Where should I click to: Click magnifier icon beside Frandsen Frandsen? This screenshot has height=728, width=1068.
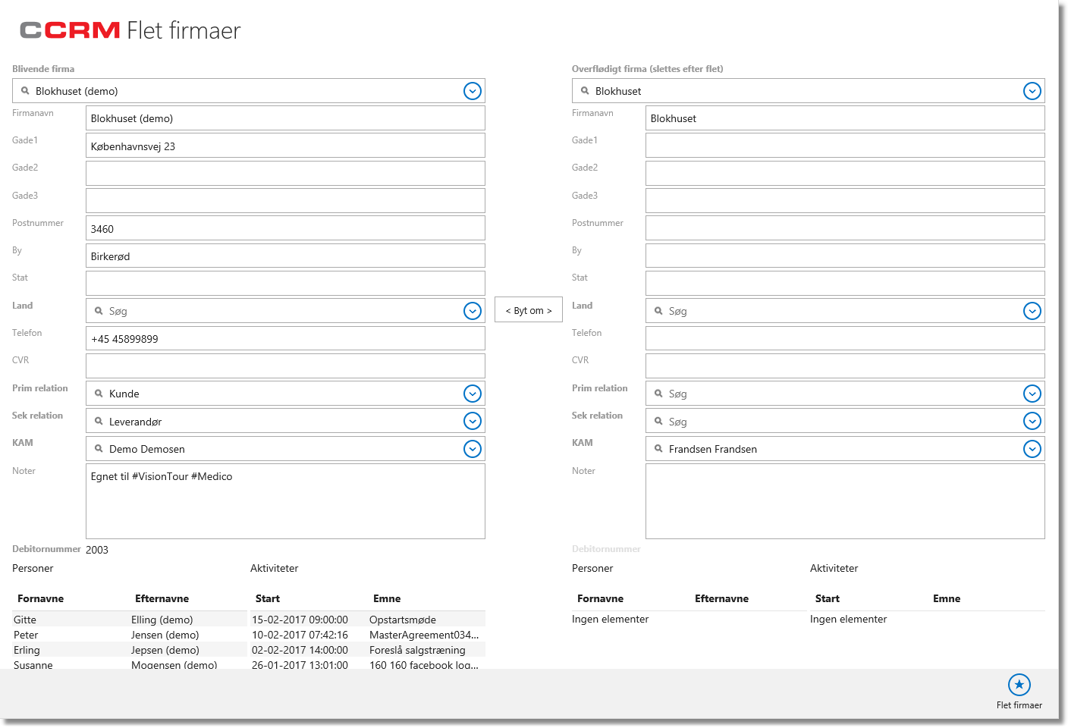[x=658, y=449]
